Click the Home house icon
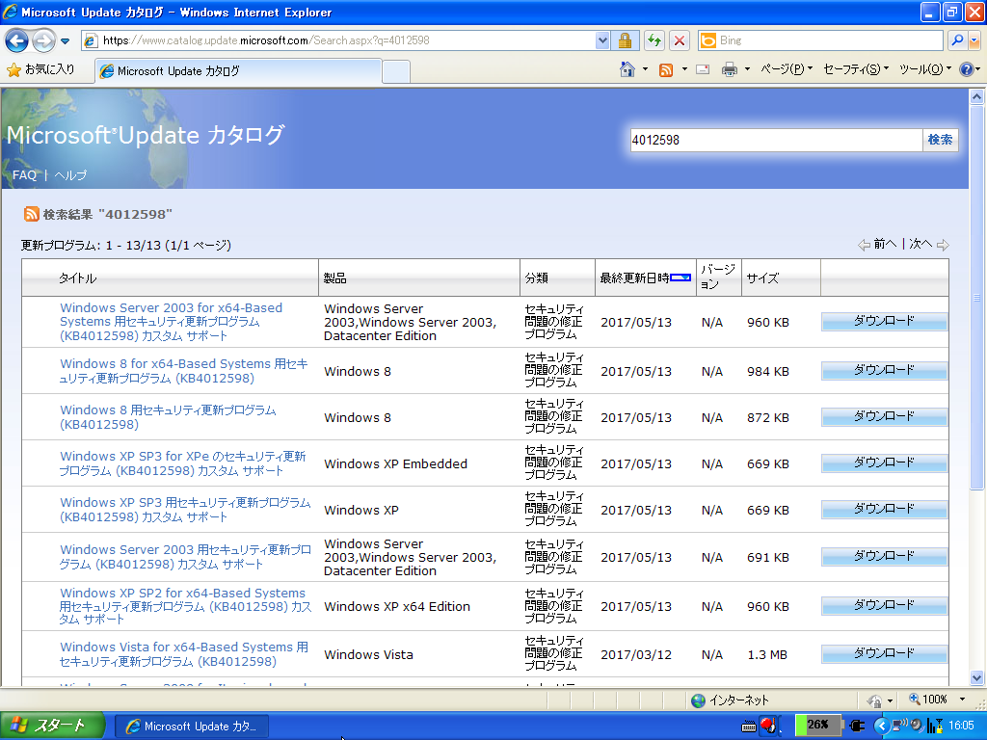Screen dimensions: 987x740 627,69
